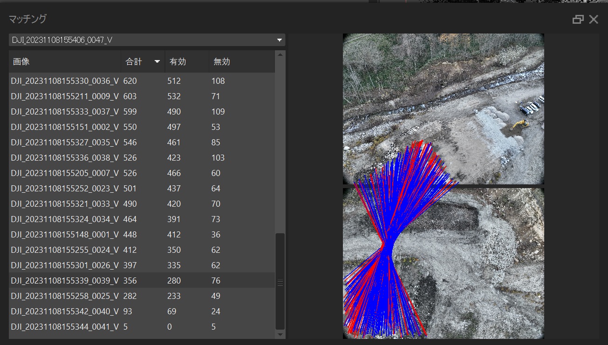The image size is (608, 345).
Task: Sort by the 有効 column header
Action: coord(186,61)
